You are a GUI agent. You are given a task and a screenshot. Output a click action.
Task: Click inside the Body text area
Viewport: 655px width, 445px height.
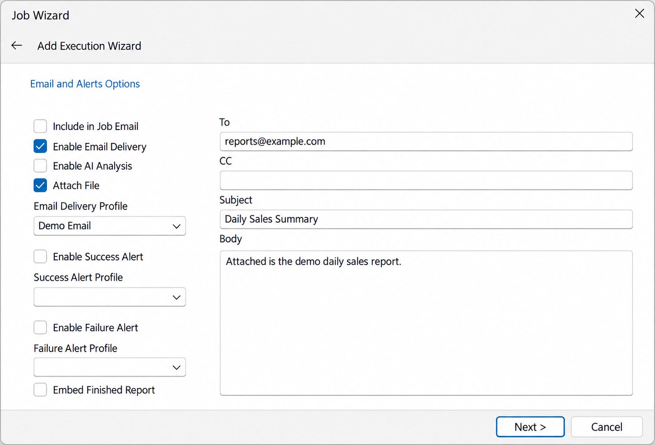tap(426, 323)
